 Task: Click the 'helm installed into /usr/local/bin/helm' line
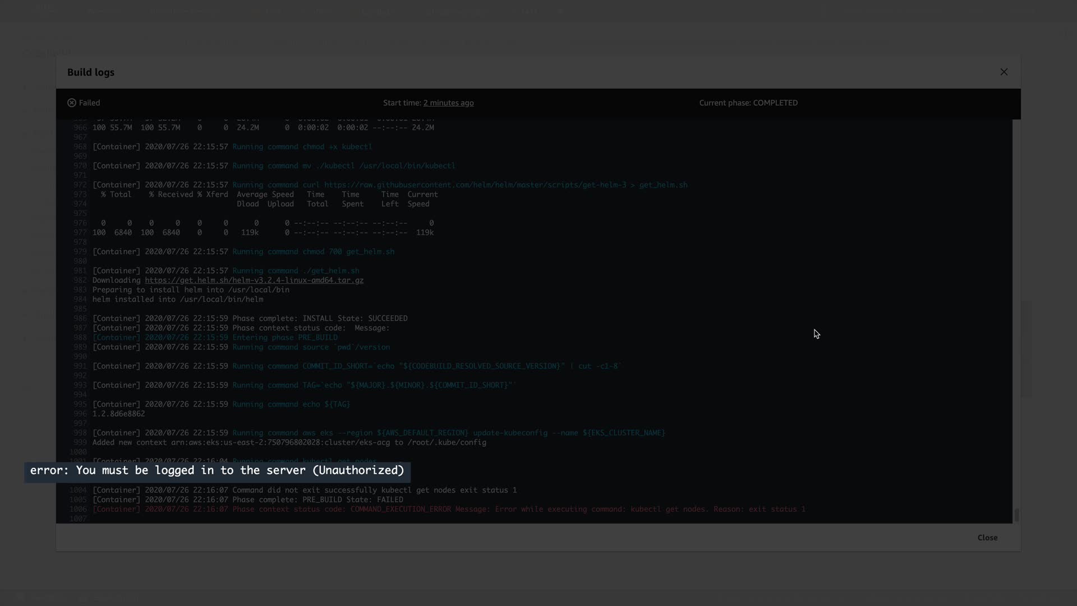pos(177,299)
